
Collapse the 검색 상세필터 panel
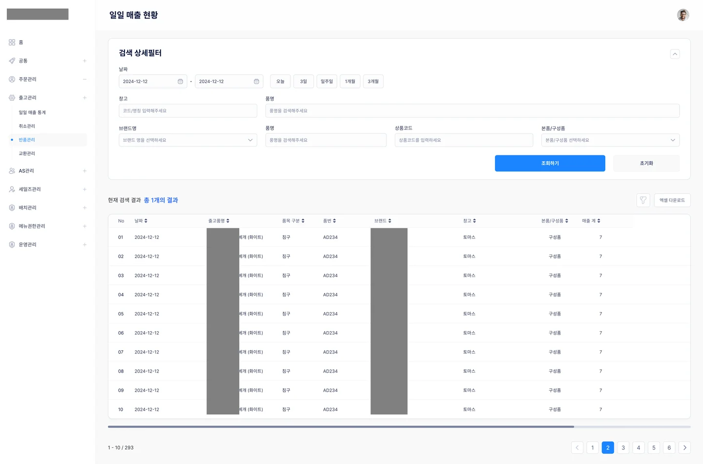click(675, 54)
